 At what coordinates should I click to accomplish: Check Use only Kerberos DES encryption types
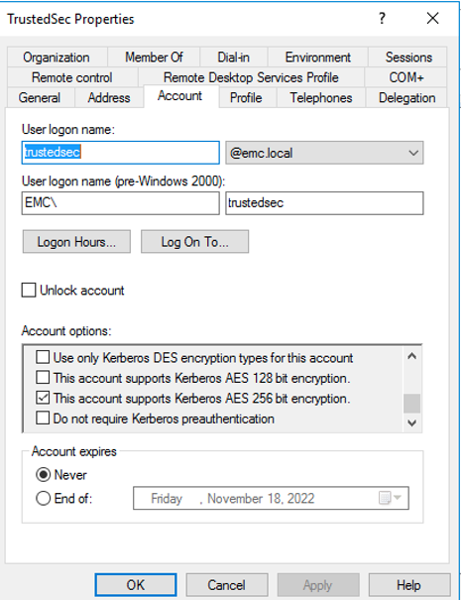43,357
